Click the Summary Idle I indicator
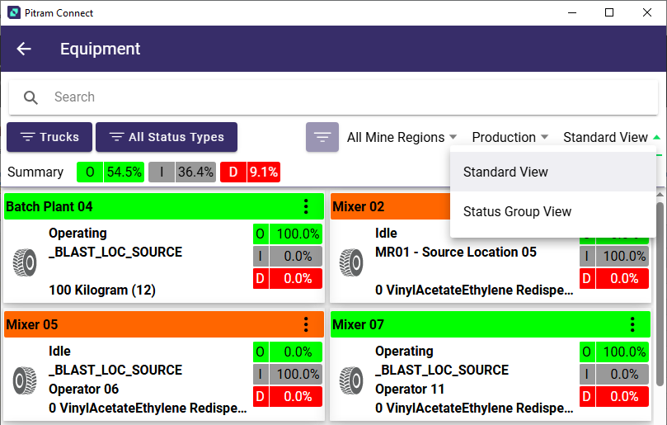Image resolution: width=667 pixels, height=425 pixels. pyautogui.click(x=162, y=172)
